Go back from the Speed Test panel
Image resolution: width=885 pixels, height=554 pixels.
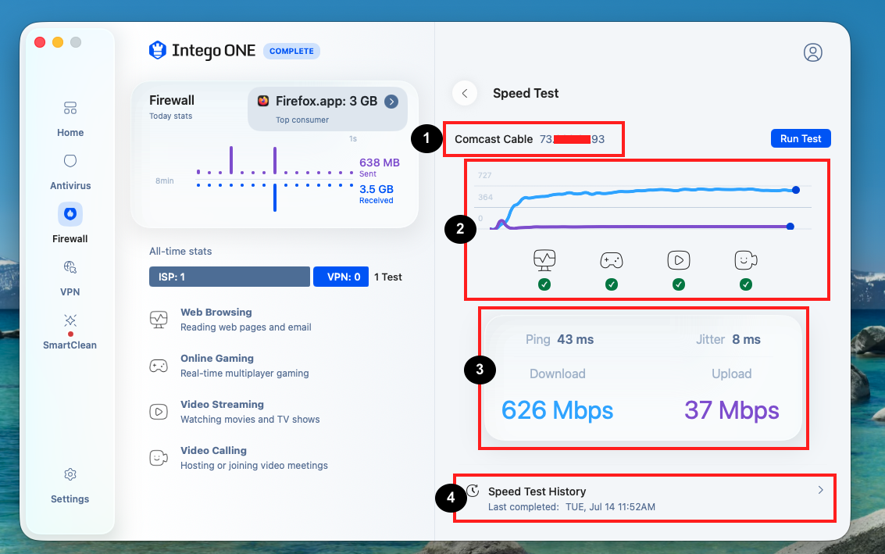click(x=465, y=93)
